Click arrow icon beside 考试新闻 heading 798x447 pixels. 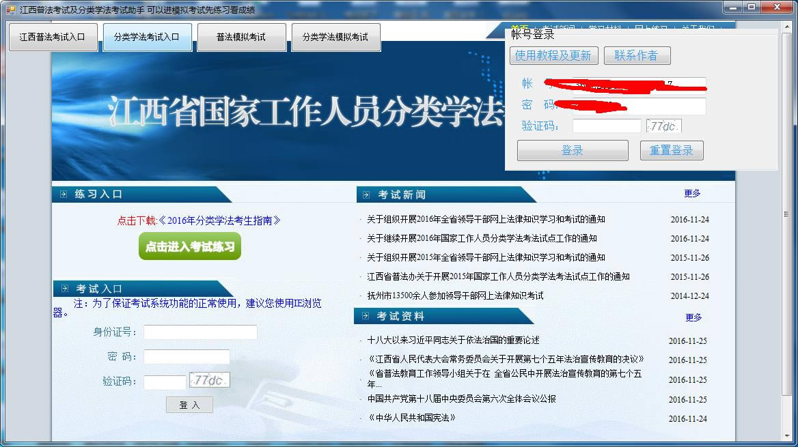[366, 194]
